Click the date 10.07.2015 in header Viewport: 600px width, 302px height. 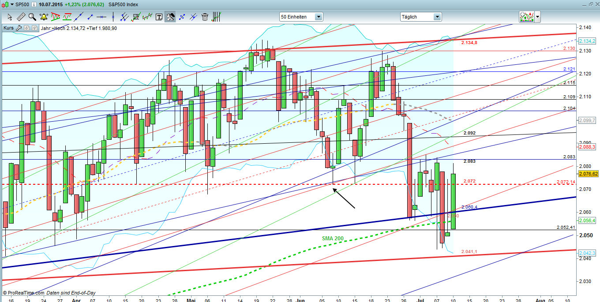click(51, 4)
